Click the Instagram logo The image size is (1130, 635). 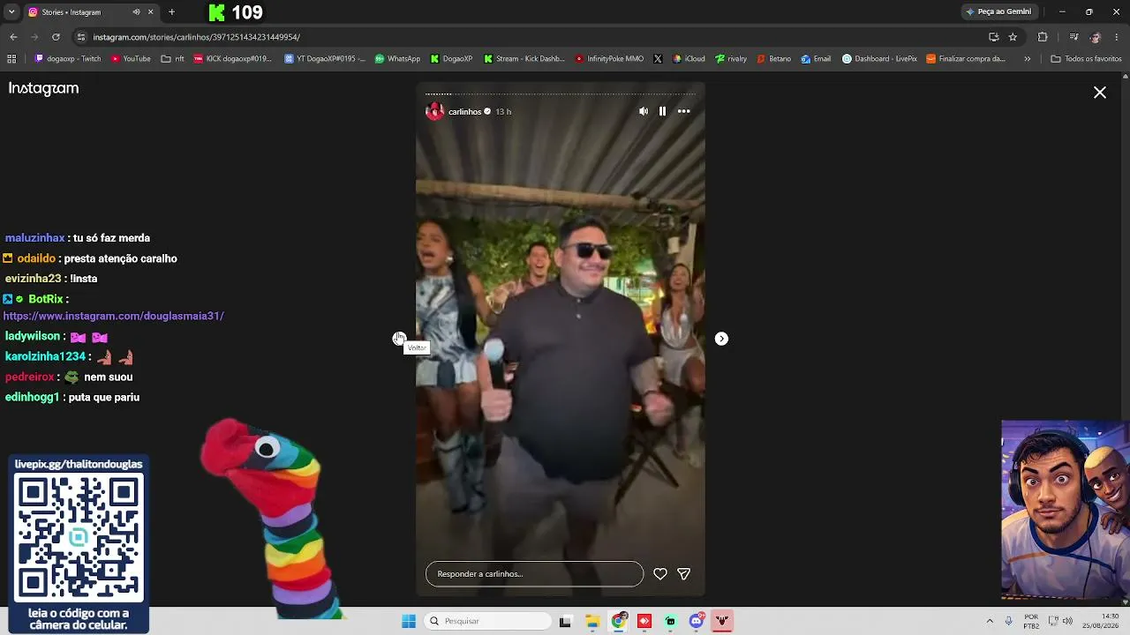[43, 88]
